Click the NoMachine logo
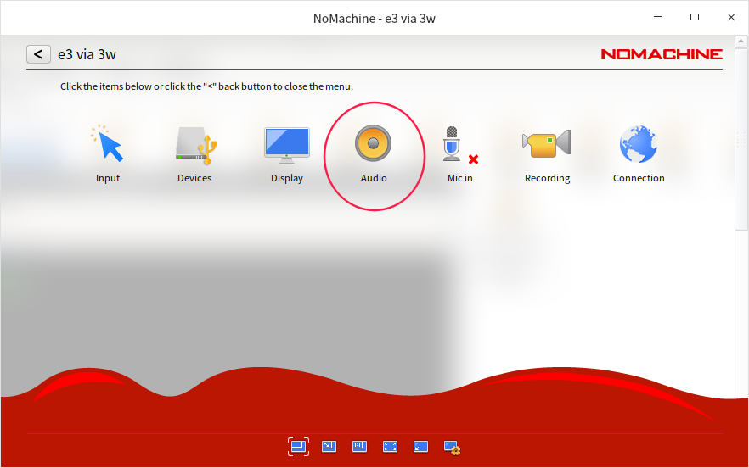The width and height of the screenshot is (749, 468). pos(662,54)
